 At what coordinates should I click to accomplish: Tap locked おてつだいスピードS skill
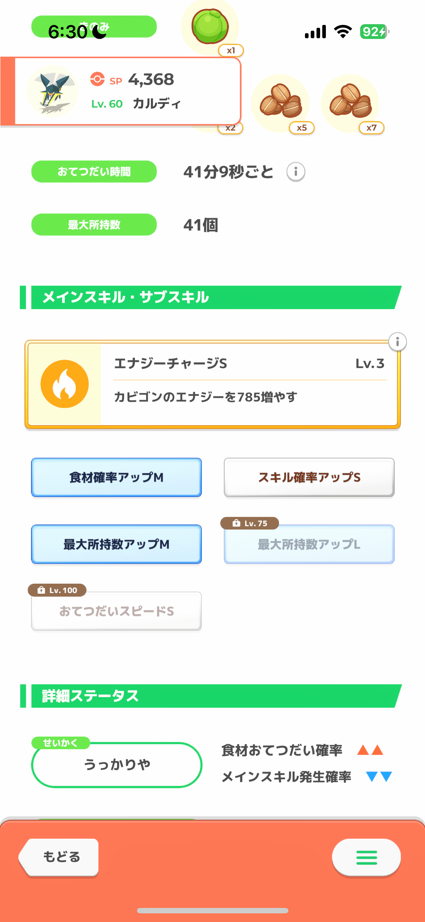click(116, 611)
